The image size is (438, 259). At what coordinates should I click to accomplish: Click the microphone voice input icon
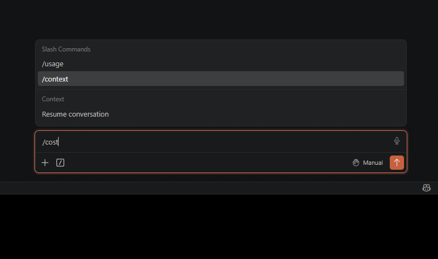397,141
